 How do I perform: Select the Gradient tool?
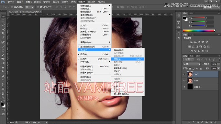coord(3,63)
